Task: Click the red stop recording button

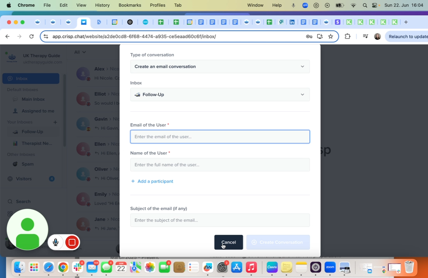Action: [x=72, y=242]
